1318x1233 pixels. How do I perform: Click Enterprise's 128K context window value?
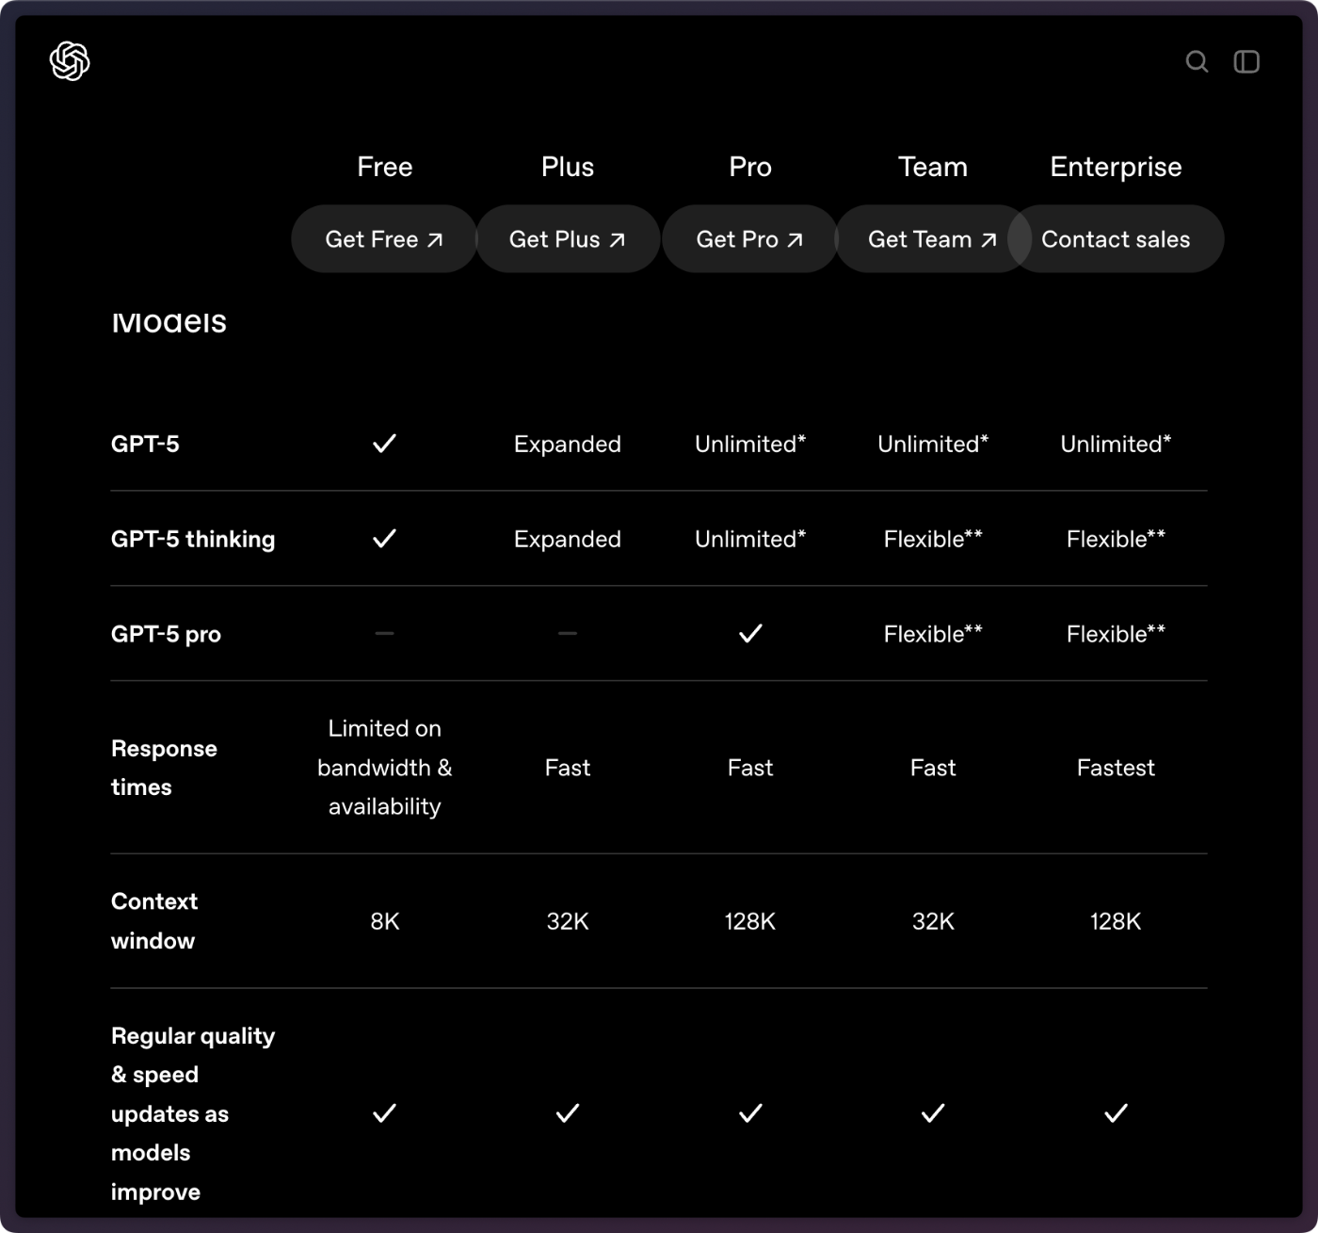pos(1116,921)
